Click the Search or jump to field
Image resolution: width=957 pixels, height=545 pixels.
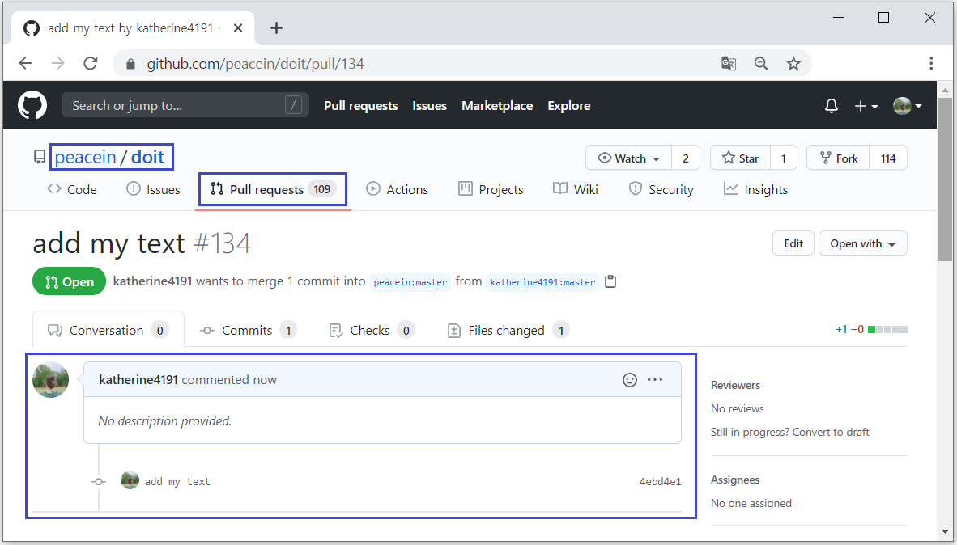(x=185, y=105)
